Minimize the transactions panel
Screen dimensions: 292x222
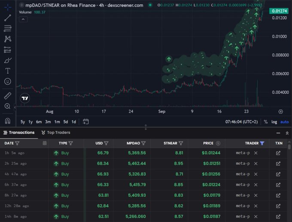pyautogui.click(x=278, y=133)
